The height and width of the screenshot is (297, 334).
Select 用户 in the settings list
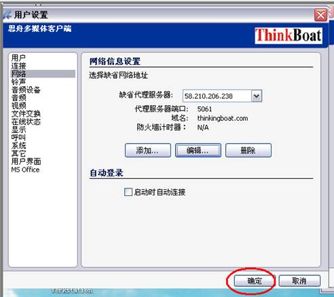click(18, 58)
